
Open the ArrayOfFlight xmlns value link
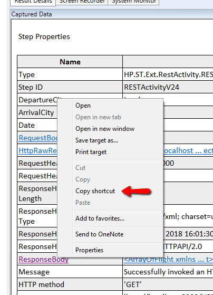point(168,259)
